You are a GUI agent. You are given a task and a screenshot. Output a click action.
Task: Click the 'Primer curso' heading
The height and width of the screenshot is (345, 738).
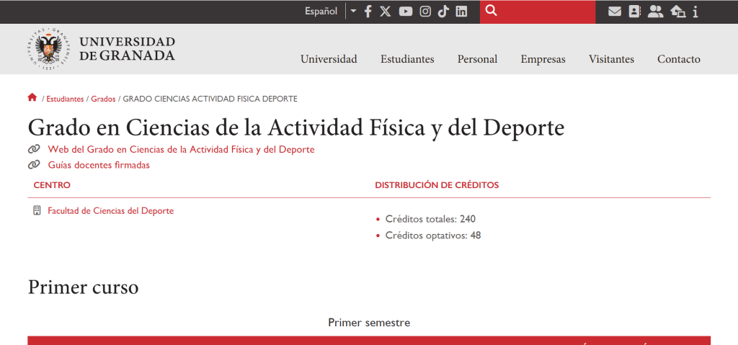(x=84, y=287)
